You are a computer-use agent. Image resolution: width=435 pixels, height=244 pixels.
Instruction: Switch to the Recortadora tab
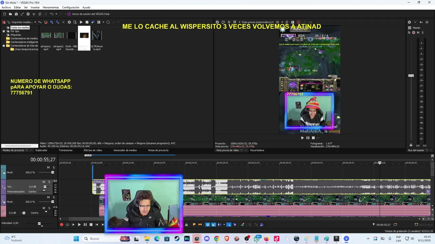[x=257, y=150]
